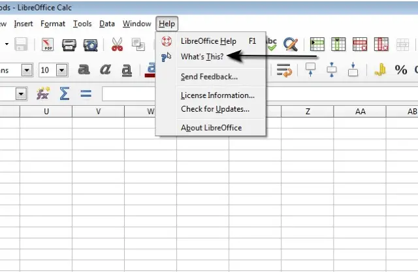Export directly as PDF icon
The image size is (418, 273).
[x=48, y=44]
